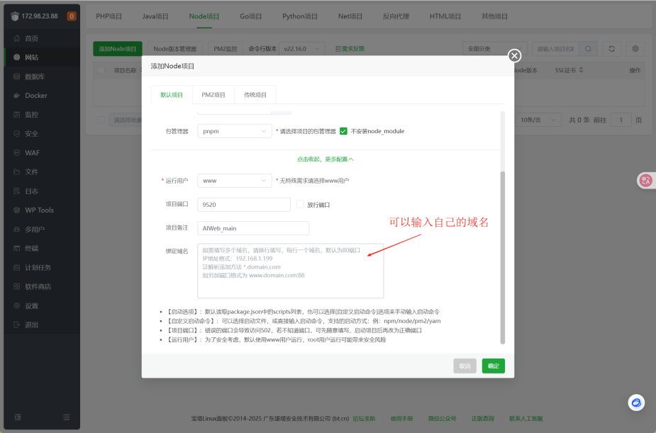Click the 监控 monitoring icon

(x=17, y=115)
